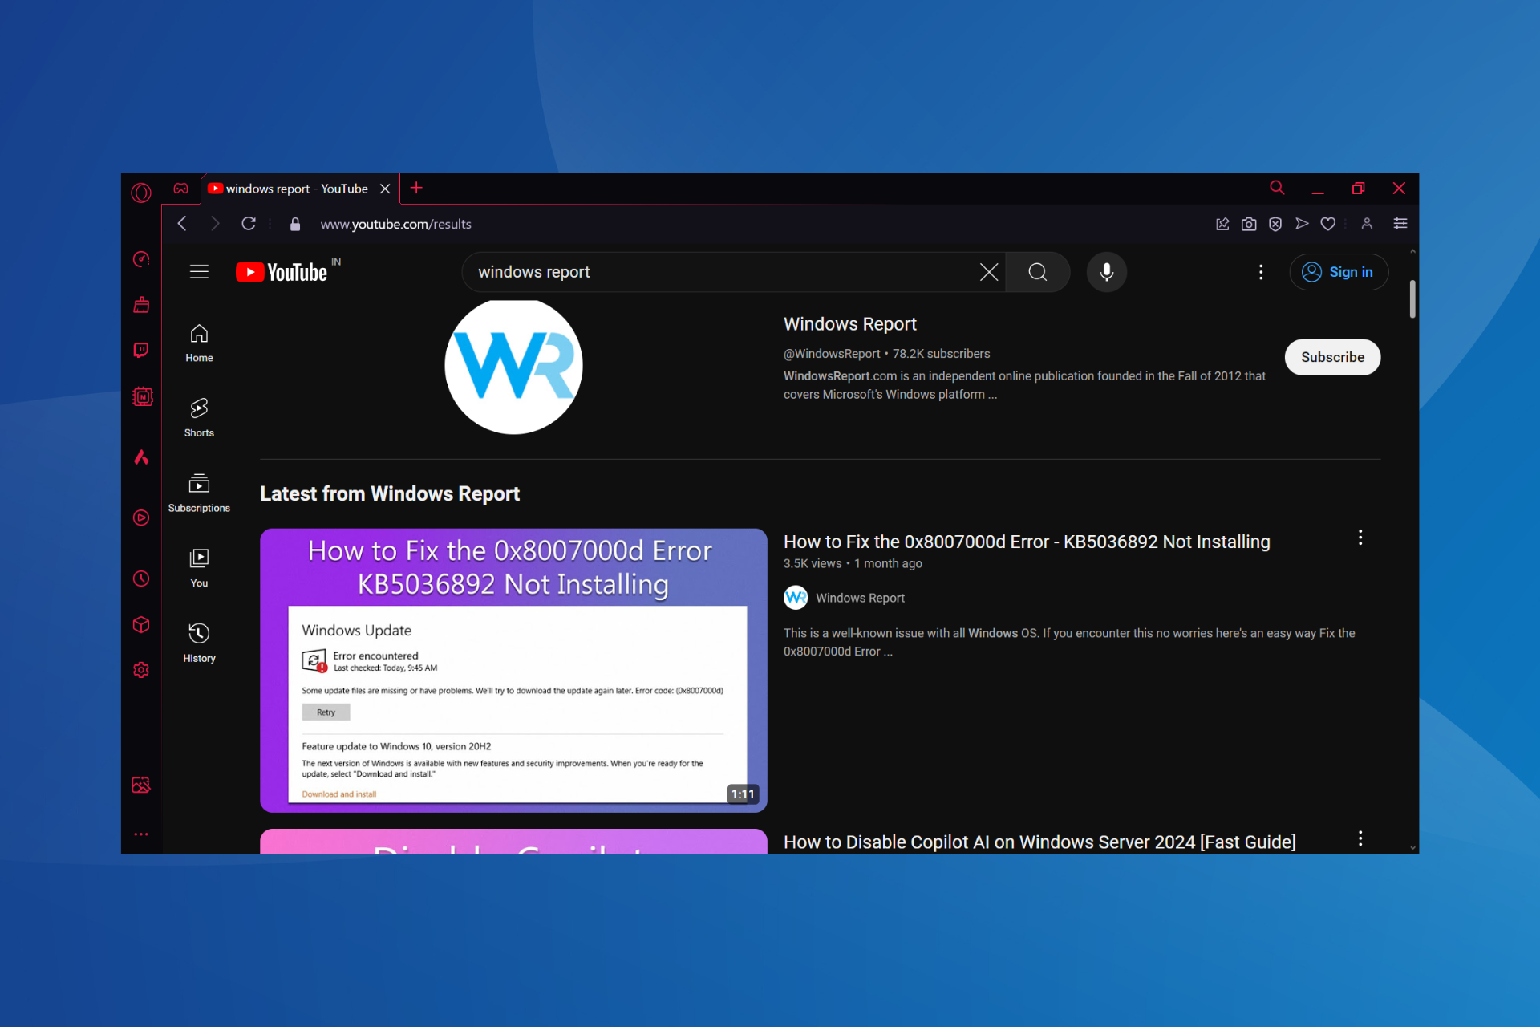Open the You section

coord(199,568)
